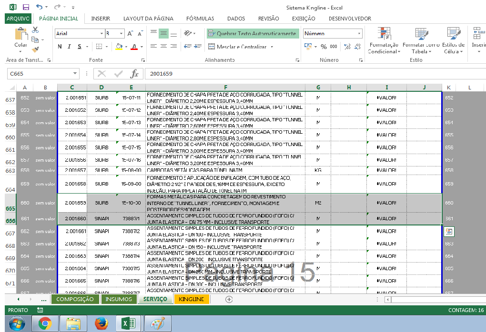Increase font size with larger A icon
The image size is (486, 332).
point(130,33)
